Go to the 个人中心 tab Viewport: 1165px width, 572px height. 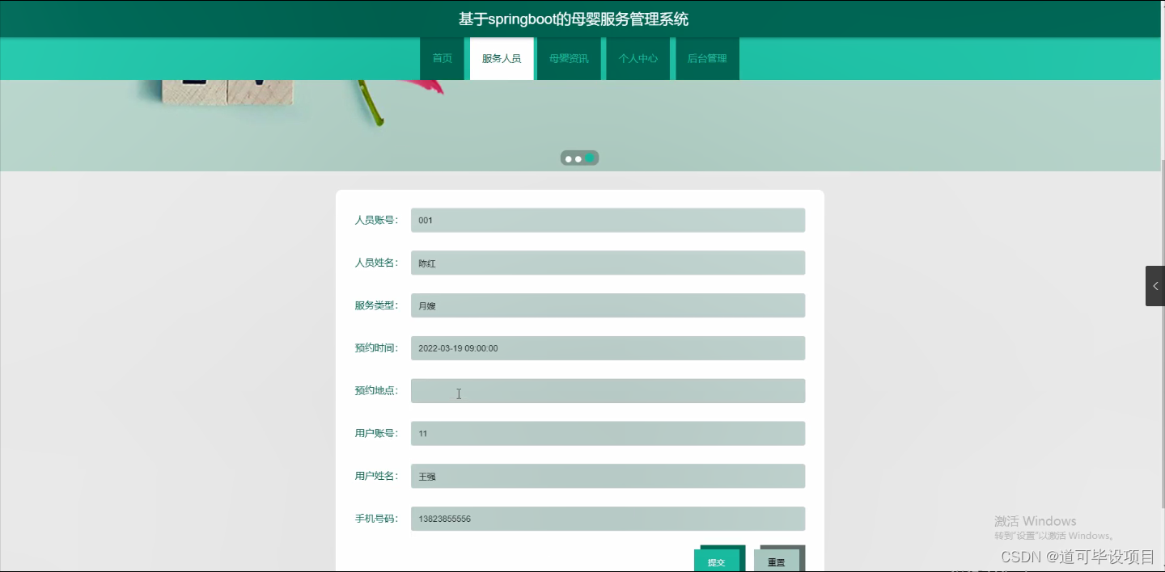coord(638,58)
